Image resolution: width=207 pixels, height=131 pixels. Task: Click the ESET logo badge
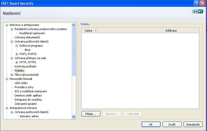click(x=198, y=11)
